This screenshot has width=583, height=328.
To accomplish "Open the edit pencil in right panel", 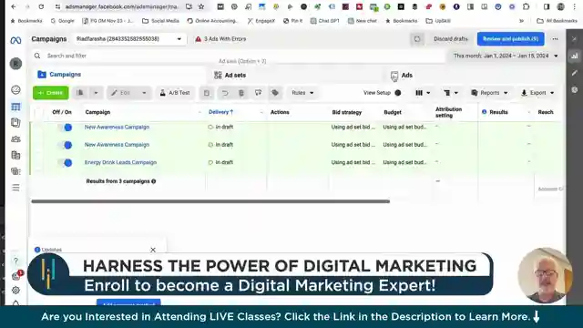I will point(575,73).
